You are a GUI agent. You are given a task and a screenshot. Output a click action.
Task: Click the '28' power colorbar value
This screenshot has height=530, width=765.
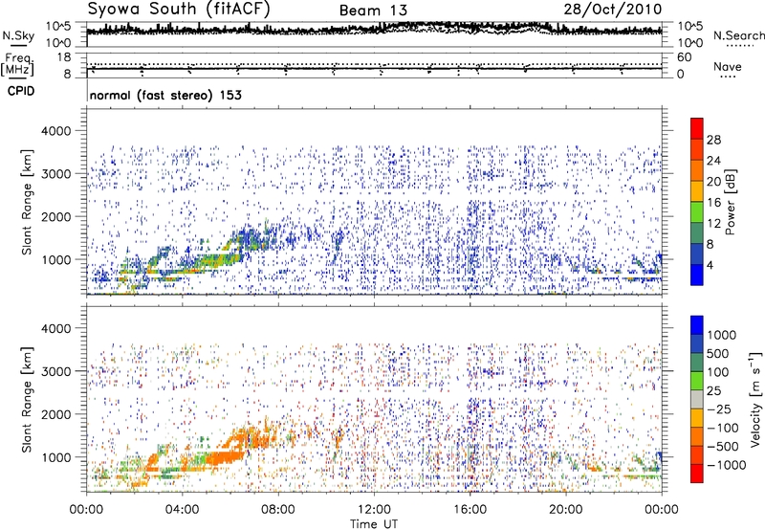(713, 140)
